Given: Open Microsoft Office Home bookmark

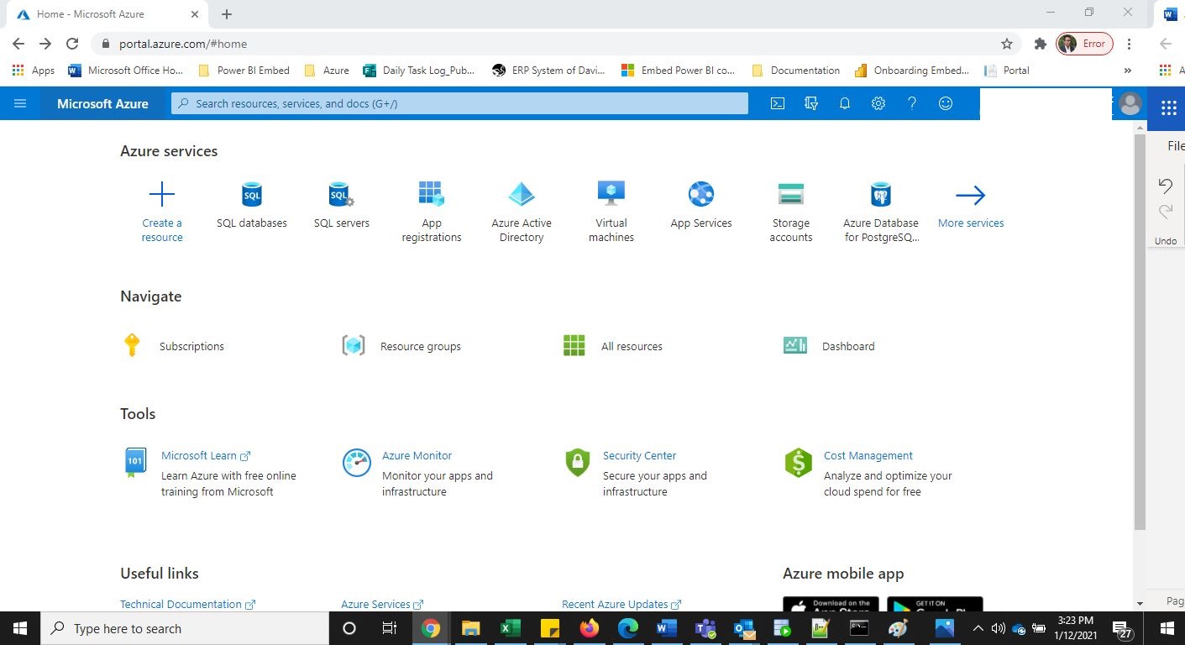Looking at the screenshot, I should [x=125, y=71].
